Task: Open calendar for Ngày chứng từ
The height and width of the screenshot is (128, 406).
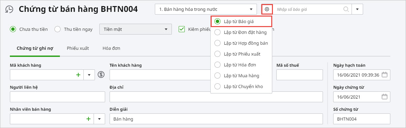Action: [x=385, y=97]
